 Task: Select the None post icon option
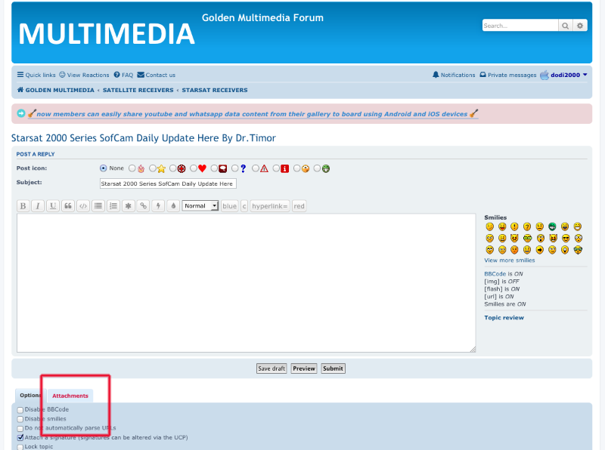[103, 168]
